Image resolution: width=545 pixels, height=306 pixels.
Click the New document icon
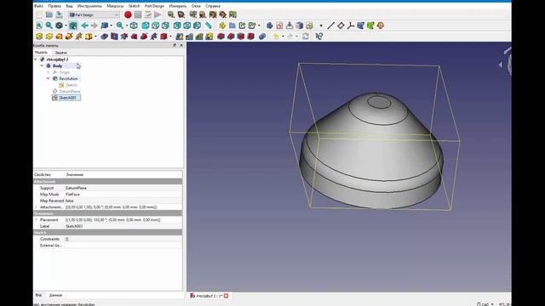point(39,14)
